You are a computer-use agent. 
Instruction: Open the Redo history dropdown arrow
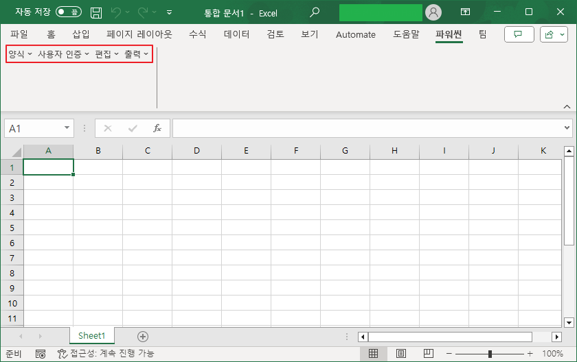pyautogui.click(x=154, y=12)
